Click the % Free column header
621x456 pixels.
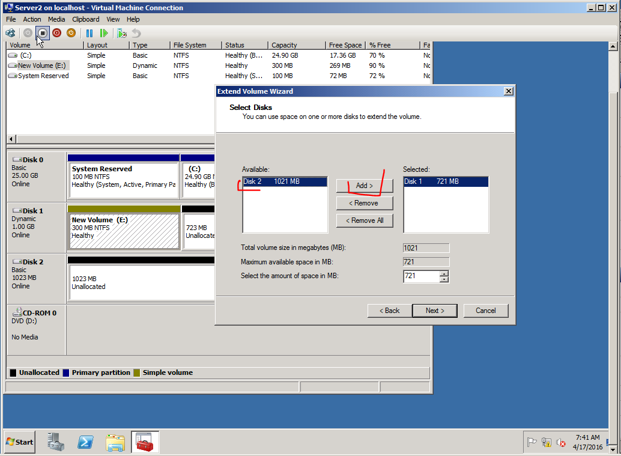(393, 45)
